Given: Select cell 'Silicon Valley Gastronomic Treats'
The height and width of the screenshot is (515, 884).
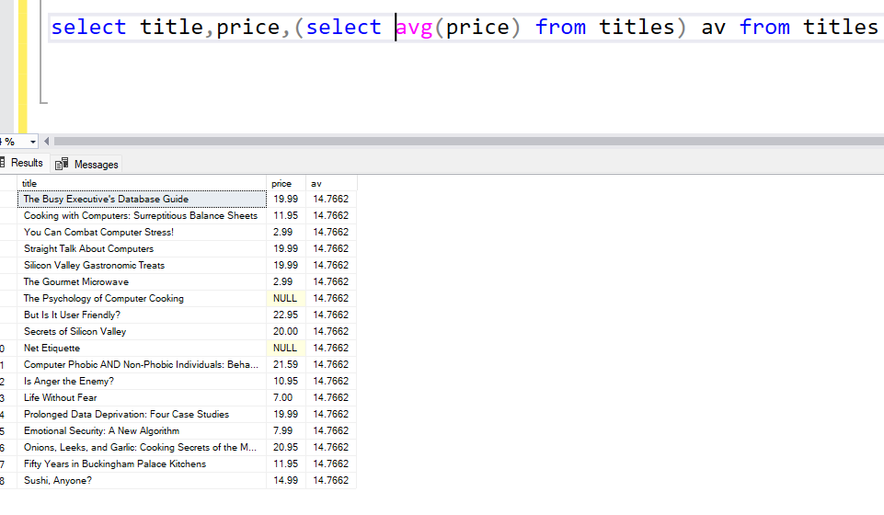Looking at the screenshot, I should tap(142, 266).
